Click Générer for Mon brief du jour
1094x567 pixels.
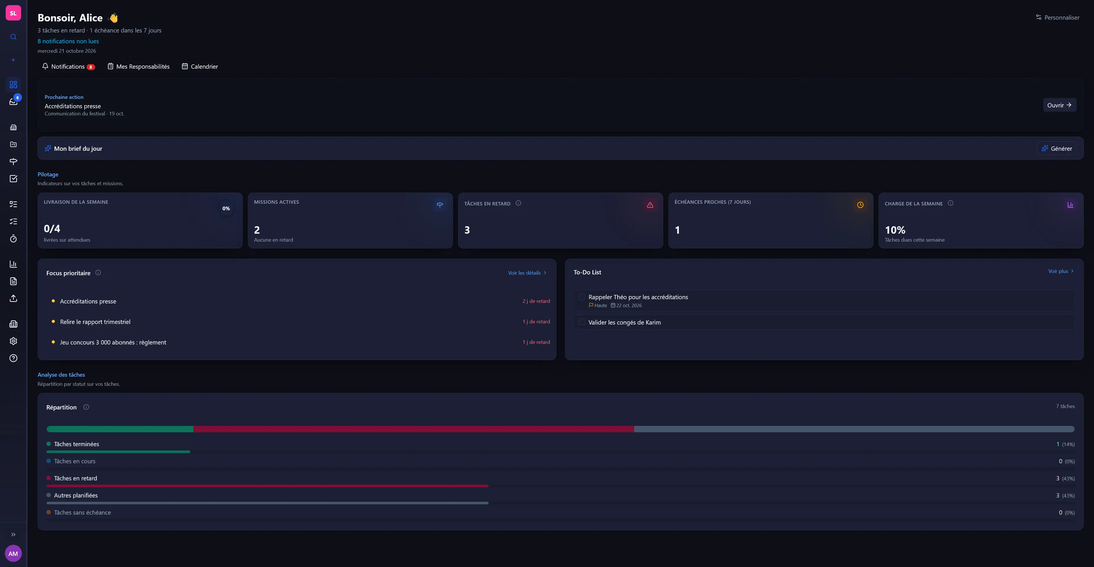click(x=1057, y=148)
